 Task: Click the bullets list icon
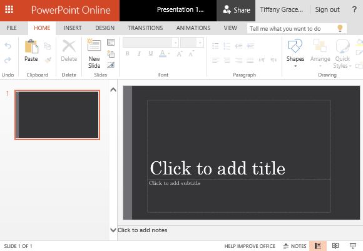coord(215,46)
